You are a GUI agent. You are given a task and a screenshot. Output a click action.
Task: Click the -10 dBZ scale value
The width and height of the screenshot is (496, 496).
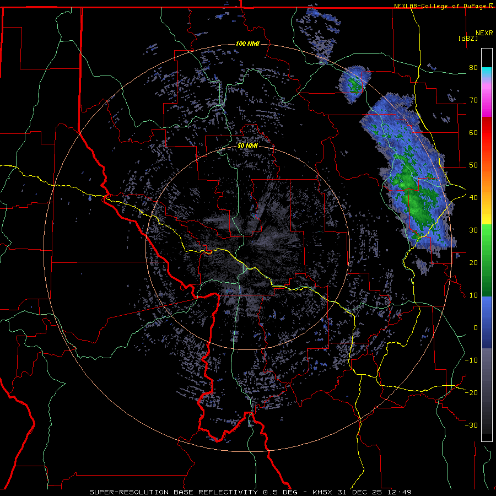[x=471, y=360]
